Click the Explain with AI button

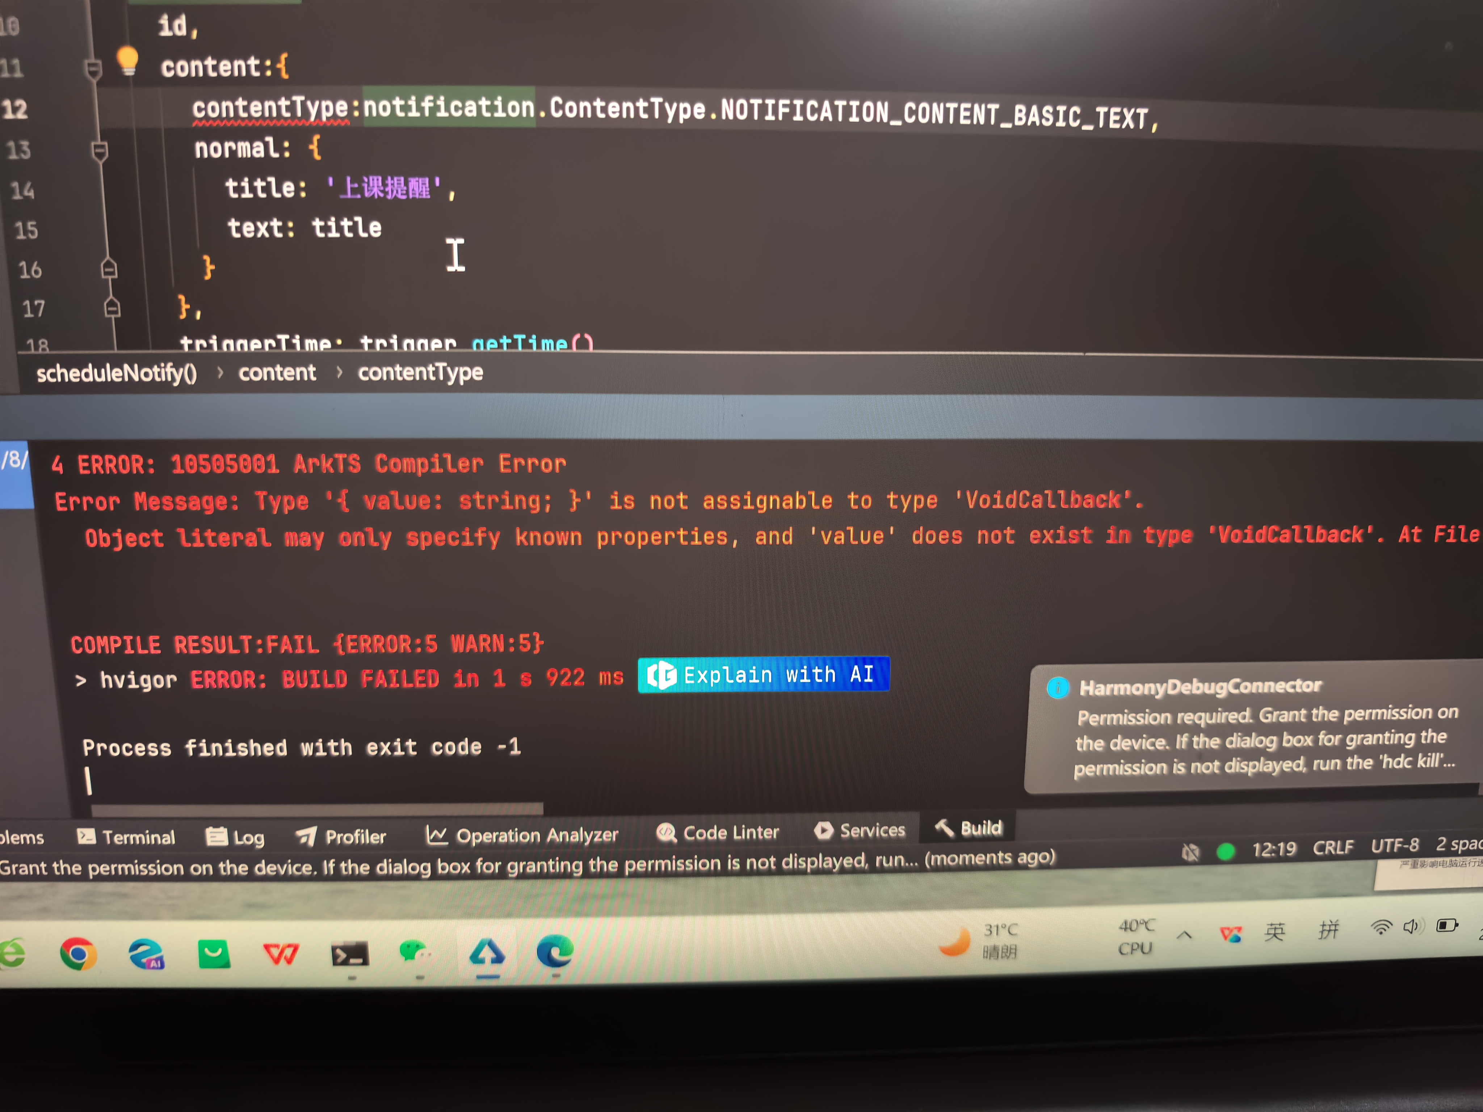point(763,674)
